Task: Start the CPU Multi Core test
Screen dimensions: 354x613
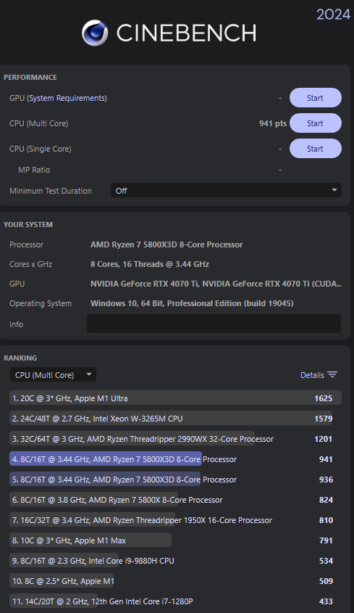Action: click(x=316, y=123)
